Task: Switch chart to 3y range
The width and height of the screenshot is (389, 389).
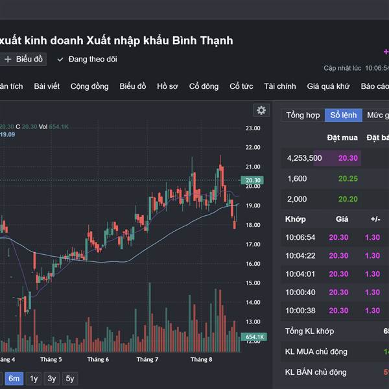Action: [x=52, y=379]
